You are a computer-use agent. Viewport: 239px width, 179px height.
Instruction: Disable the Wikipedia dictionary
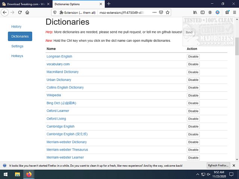click(193, 95)
